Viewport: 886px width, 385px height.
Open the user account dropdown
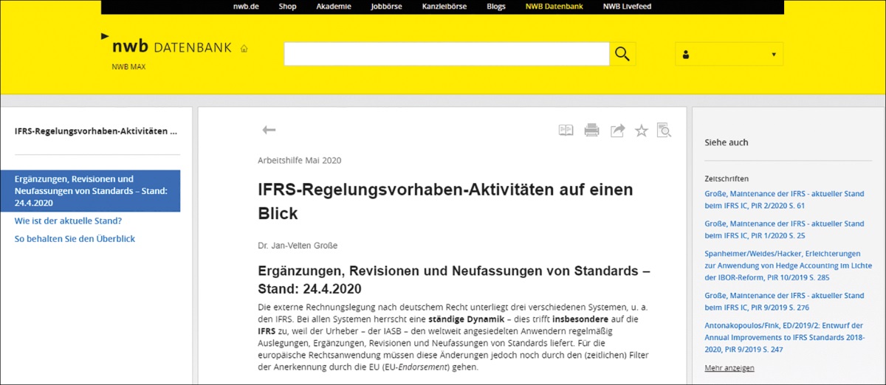(x=729, y=54)
